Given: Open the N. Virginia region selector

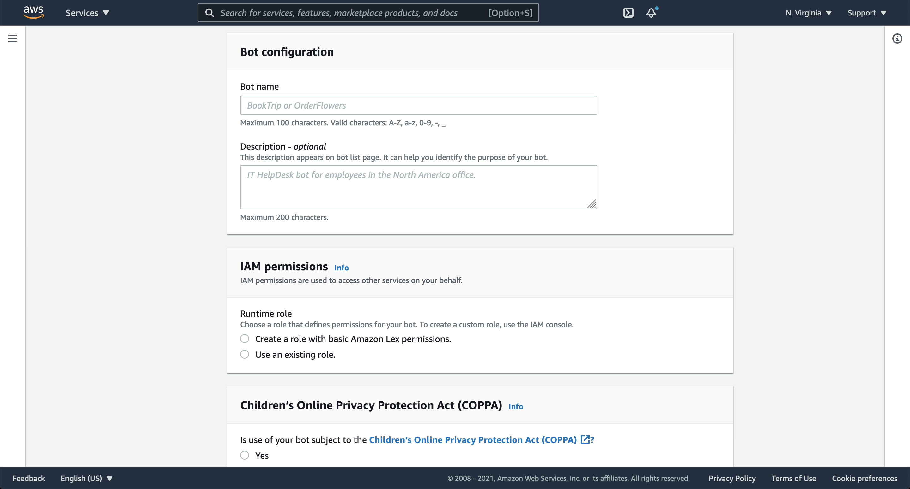Looking at the screenshot, I should point(808,13).
